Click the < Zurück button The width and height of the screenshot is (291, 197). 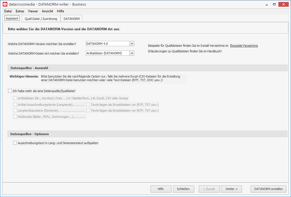(x=209, y=189)
